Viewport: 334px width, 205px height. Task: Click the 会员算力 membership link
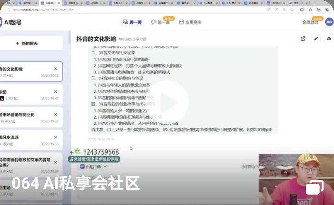pos(310,22)
